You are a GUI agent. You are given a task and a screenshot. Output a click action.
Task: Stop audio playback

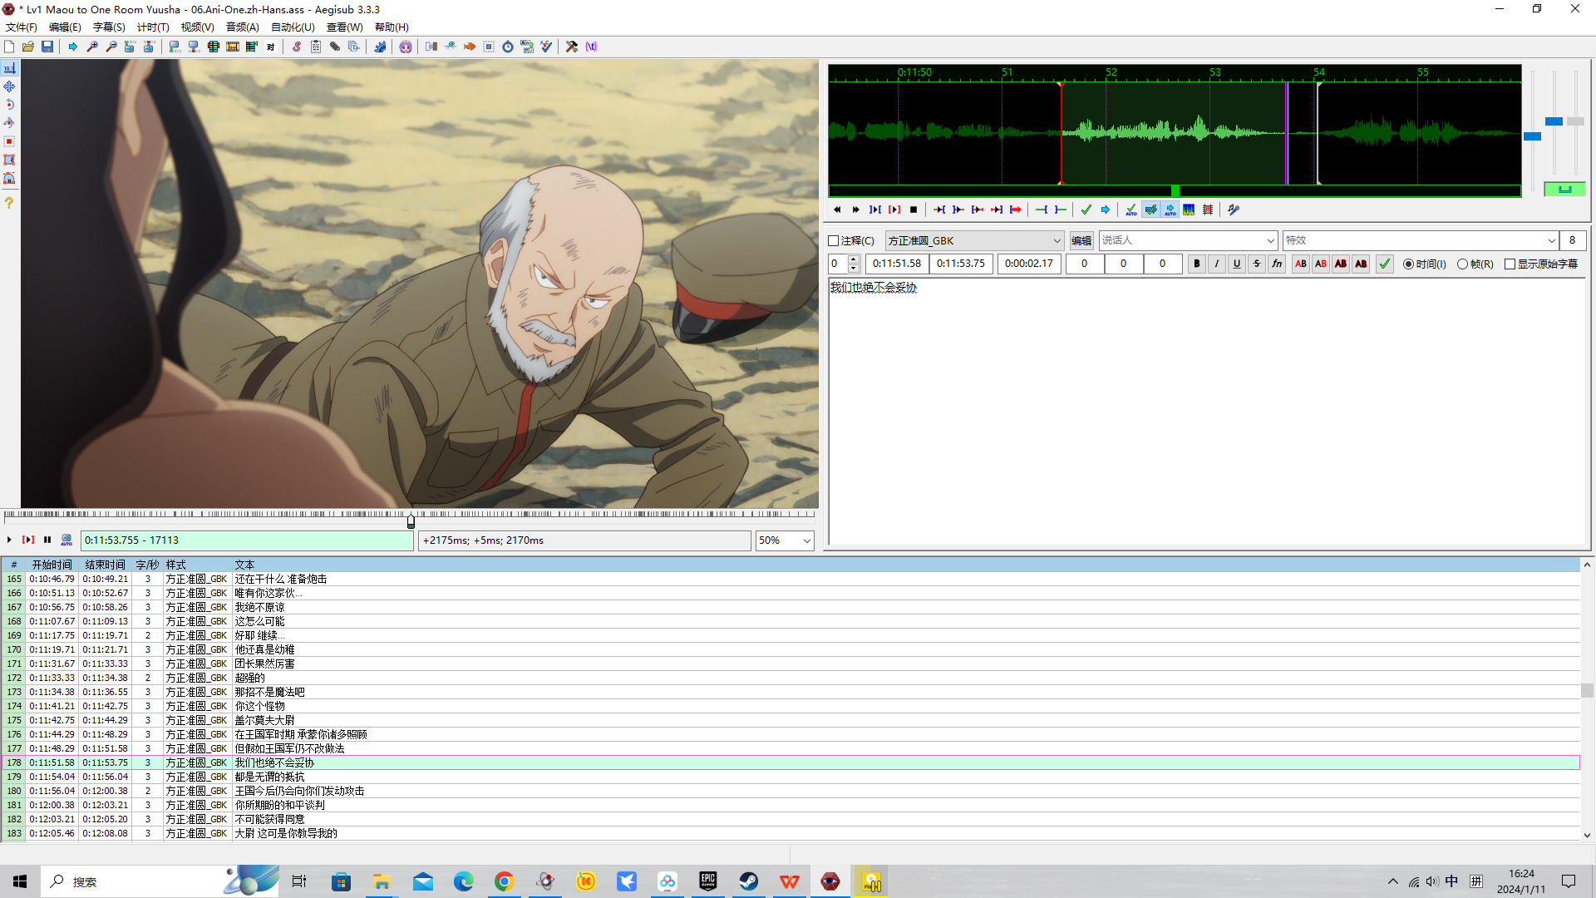[914, 210]
